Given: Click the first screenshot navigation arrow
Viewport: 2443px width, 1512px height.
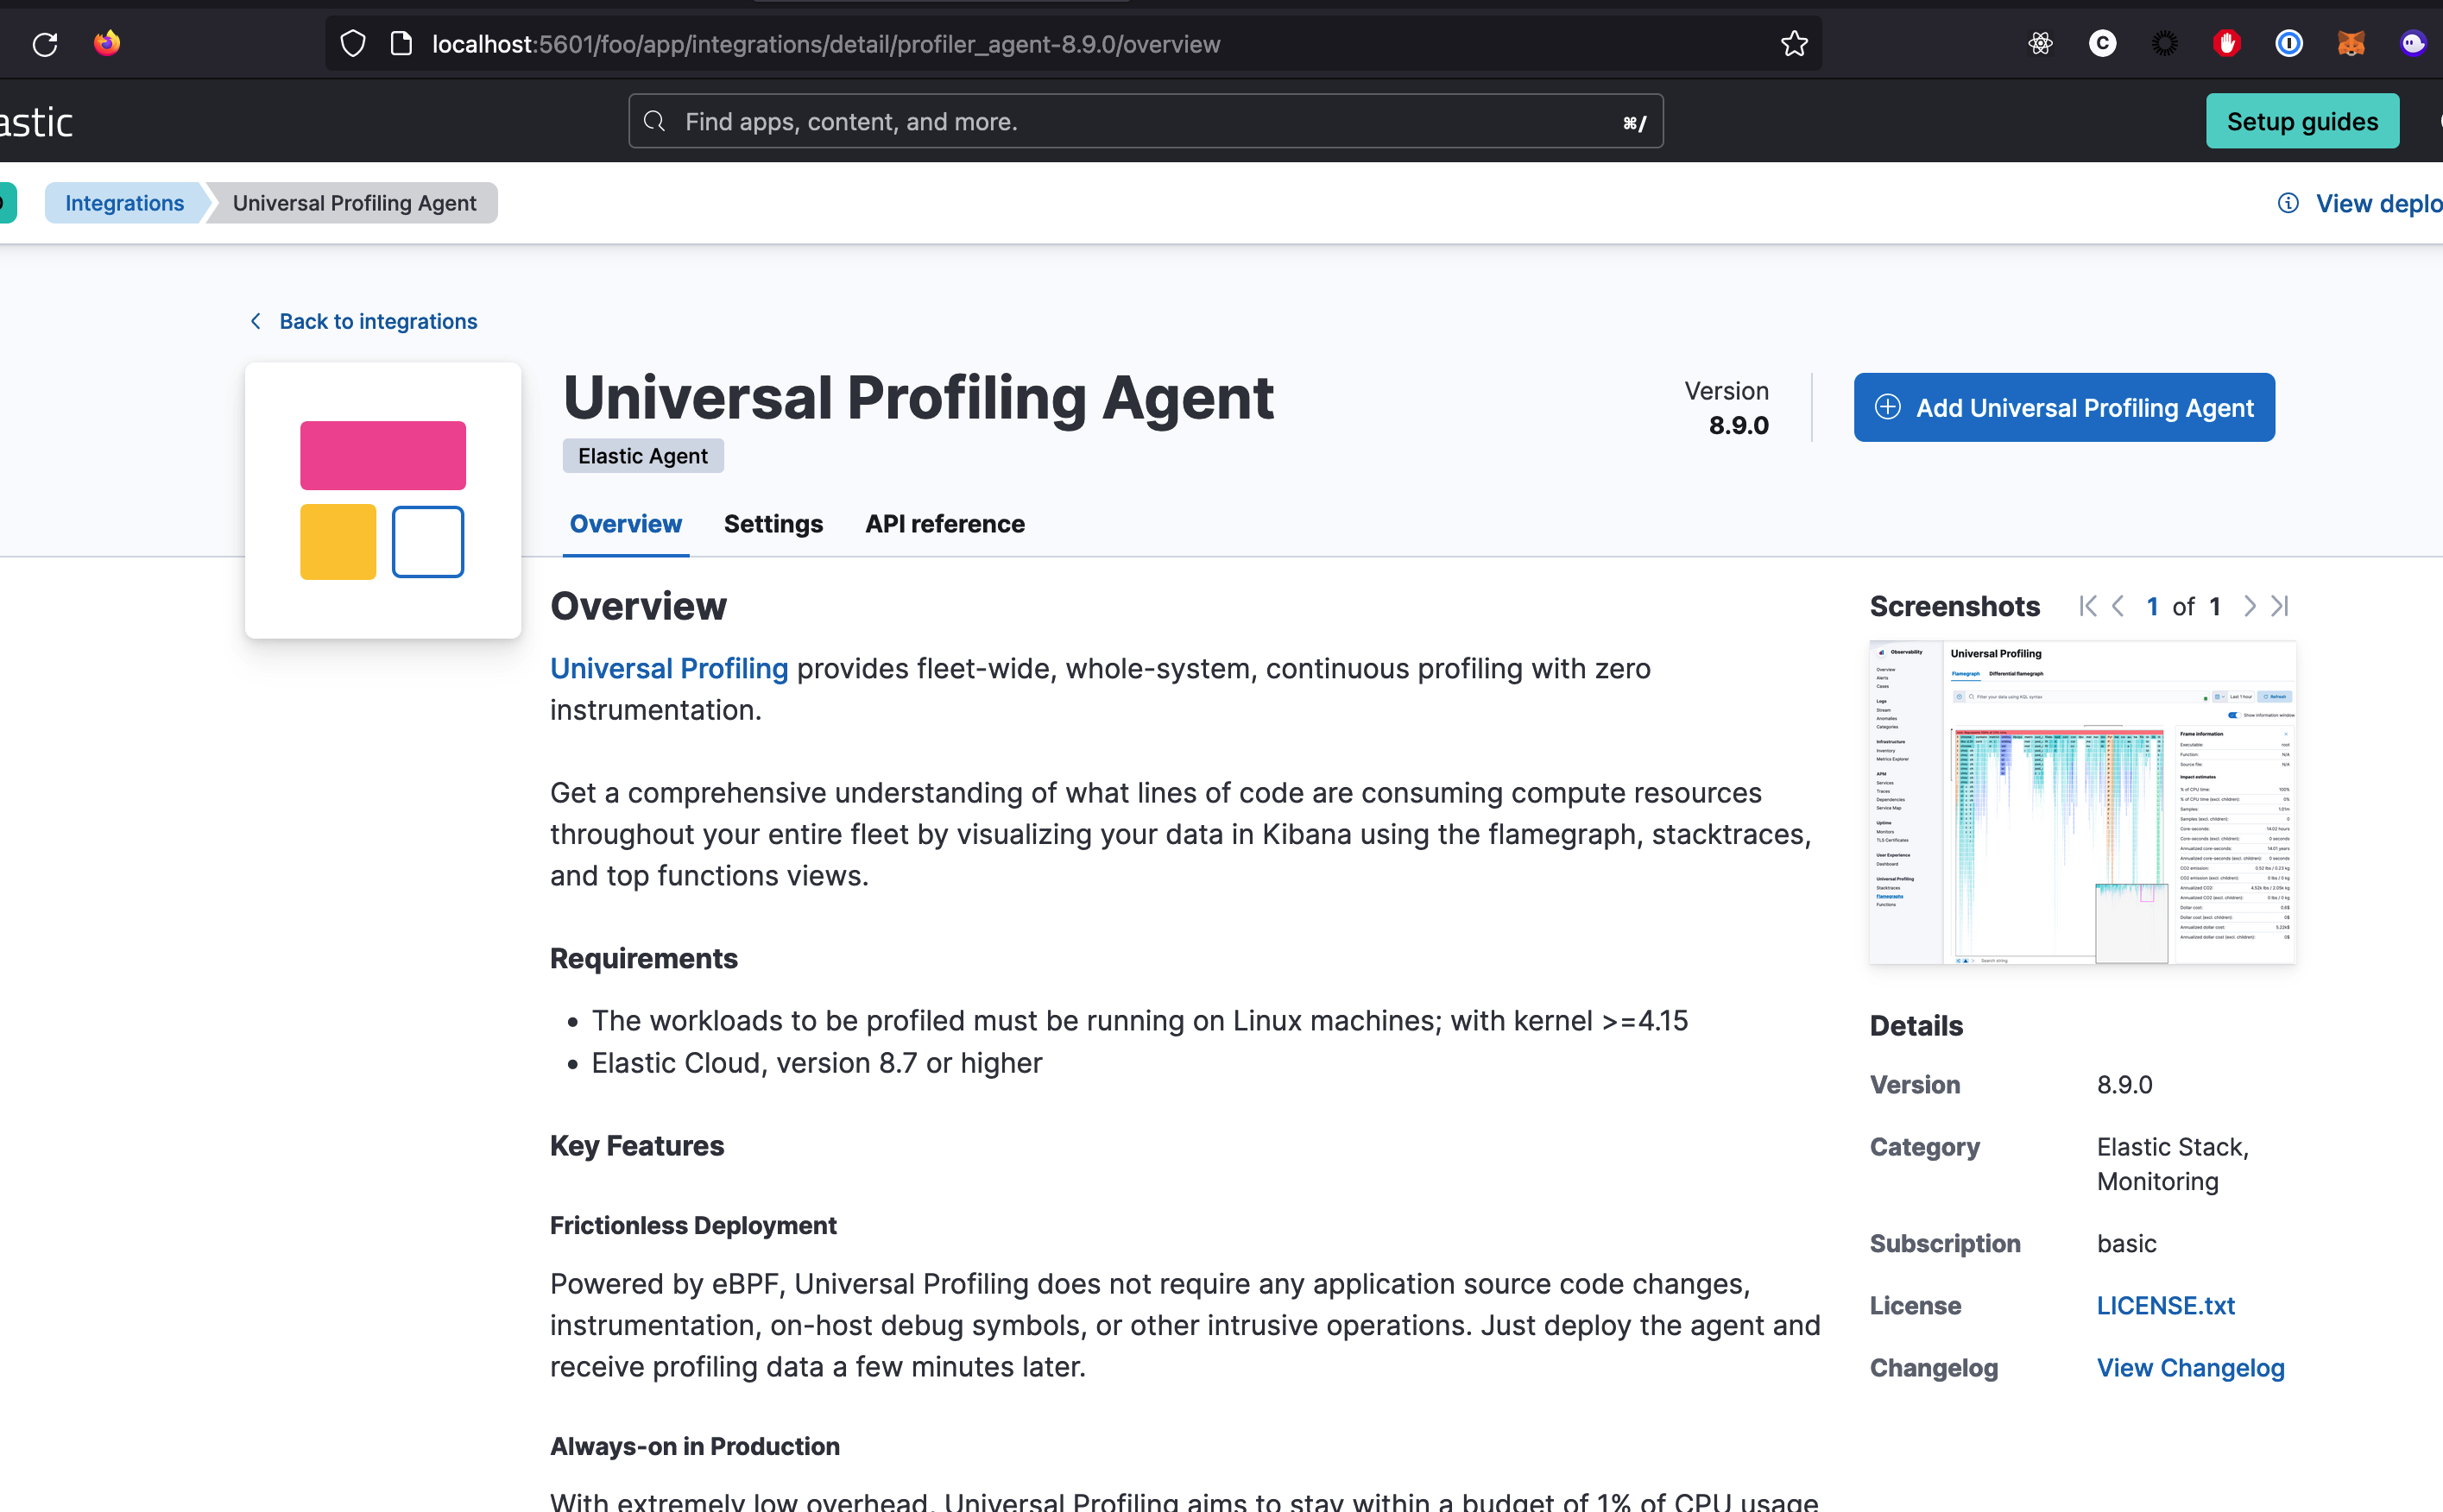Looking at the screenshot, I should coord(2086,605).
